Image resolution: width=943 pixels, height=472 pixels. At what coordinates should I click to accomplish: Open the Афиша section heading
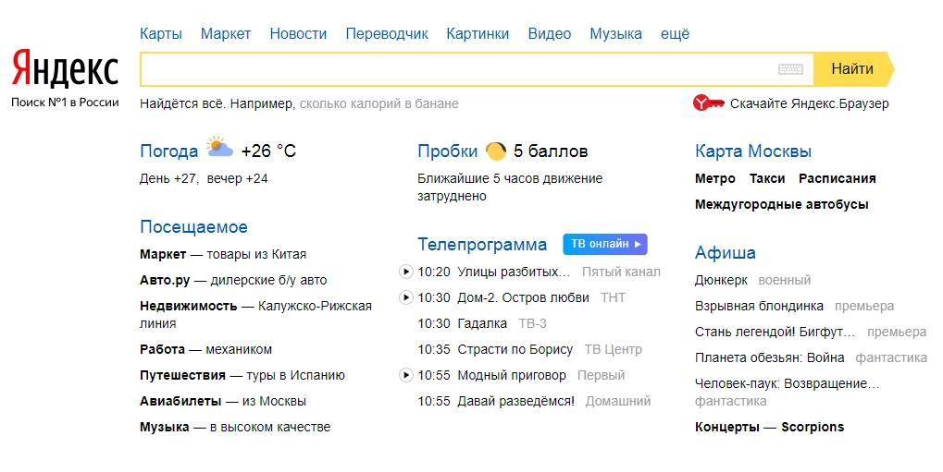coord(725,253)
